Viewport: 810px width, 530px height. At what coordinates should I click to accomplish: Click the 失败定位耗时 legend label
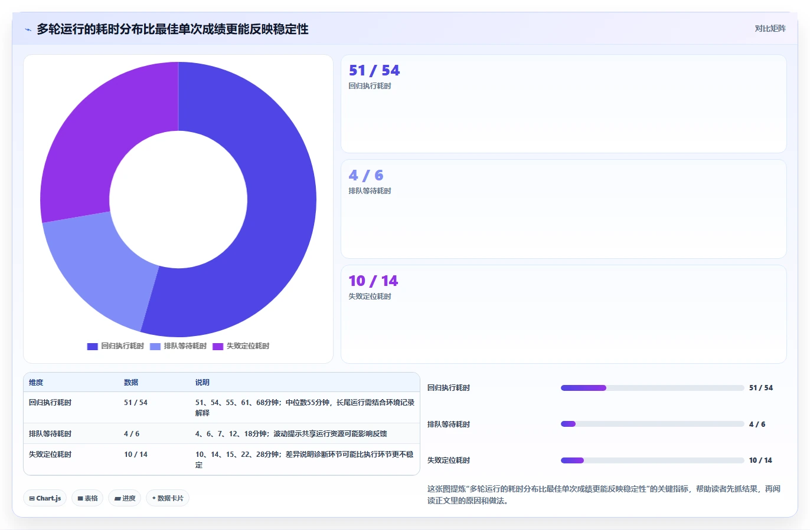pos(248,346)
